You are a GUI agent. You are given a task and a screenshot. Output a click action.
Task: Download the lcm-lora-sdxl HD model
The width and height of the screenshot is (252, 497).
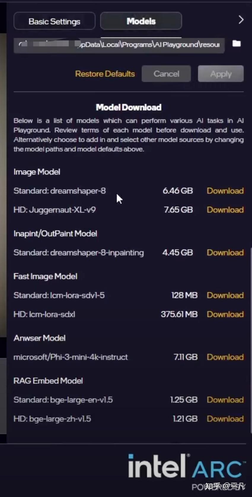(x=225, y=314)
